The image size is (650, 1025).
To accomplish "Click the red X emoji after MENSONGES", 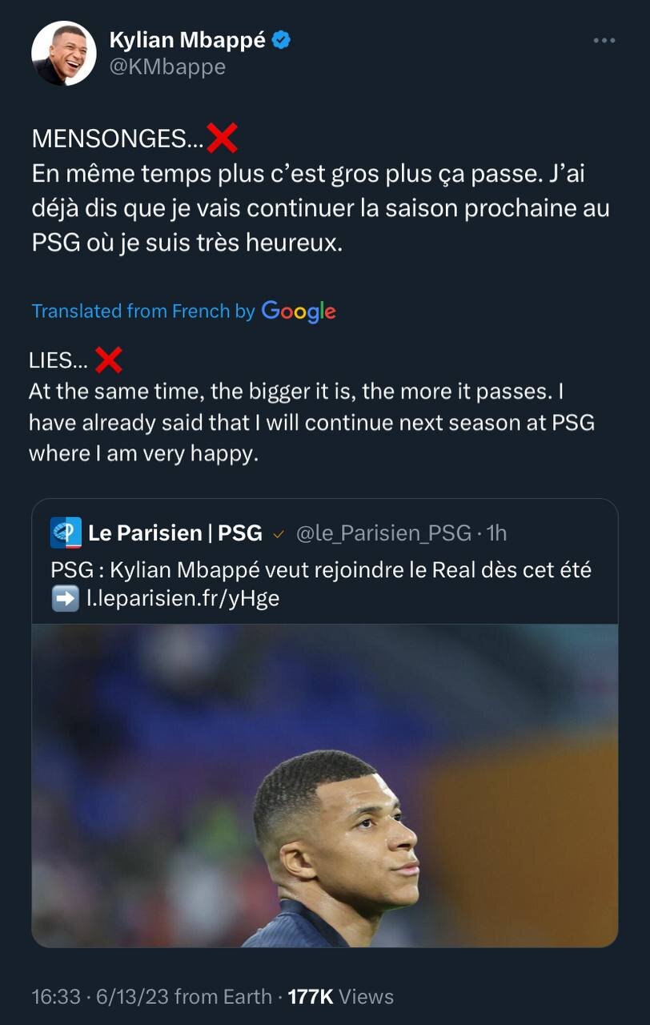I will pos(222,139).
